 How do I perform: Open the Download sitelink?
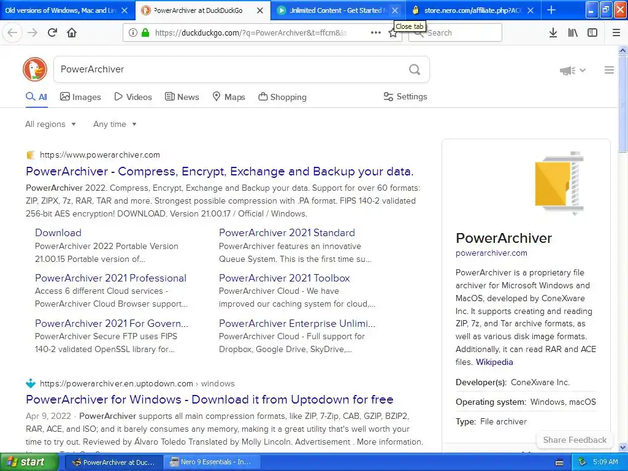click(58, 232)
